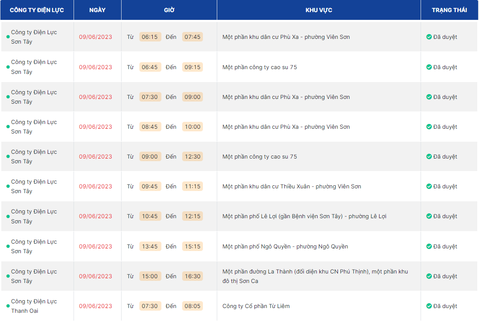479x321 pixels.
Task: Click status checkmark in the Lê Lợi street row
Action: point(429,216)
